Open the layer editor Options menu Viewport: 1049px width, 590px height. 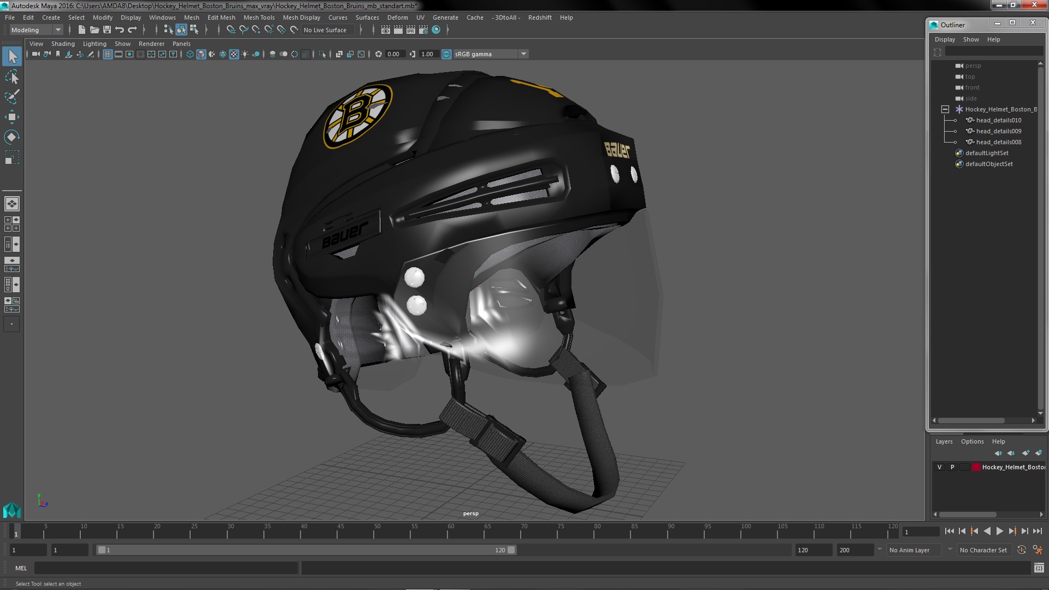point(972,441)
